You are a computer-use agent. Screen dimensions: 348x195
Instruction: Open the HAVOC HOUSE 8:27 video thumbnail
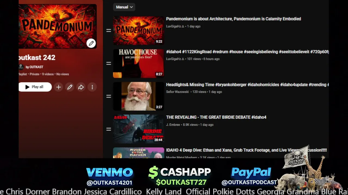(x=139, y=63)
